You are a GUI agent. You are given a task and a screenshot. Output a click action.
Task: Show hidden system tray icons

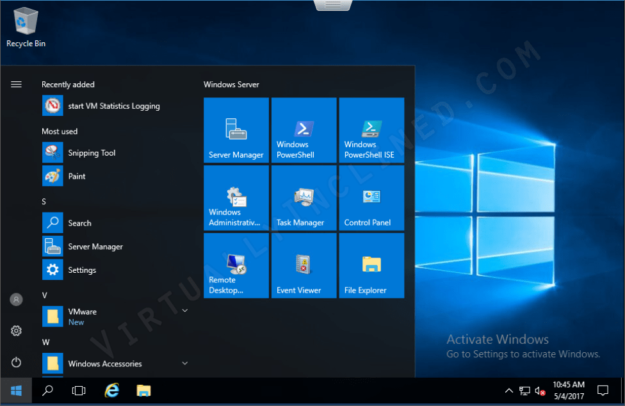point(509,391)
